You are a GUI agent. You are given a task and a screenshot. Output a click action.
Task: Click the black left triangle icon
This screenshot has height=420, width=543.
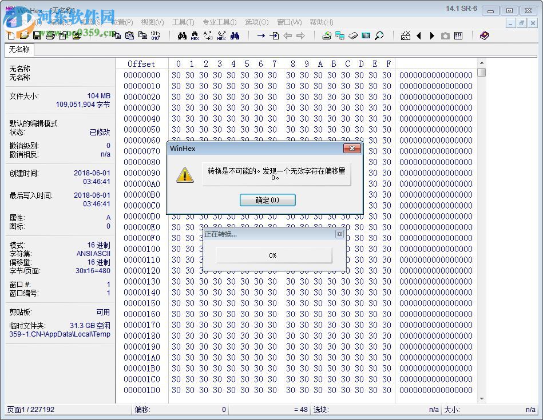click(x=419, y=35)
